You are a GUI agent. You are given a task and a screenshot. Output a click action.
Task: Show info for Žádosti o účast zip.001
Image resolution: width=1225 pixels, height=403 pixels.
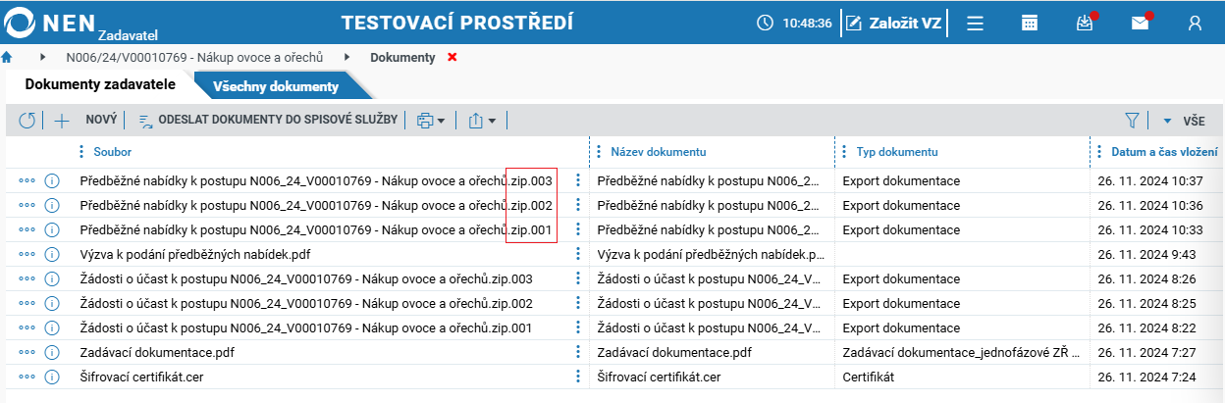(x=52, y=327)
